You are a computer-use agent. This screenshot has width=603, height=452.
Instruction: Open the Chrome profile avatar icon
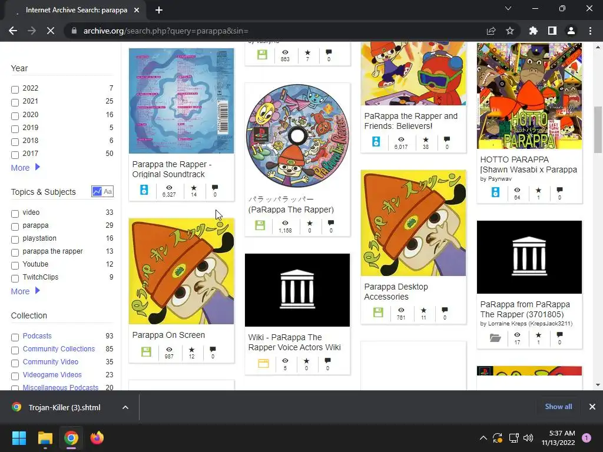pyautogui.click(x=571, y=31)
